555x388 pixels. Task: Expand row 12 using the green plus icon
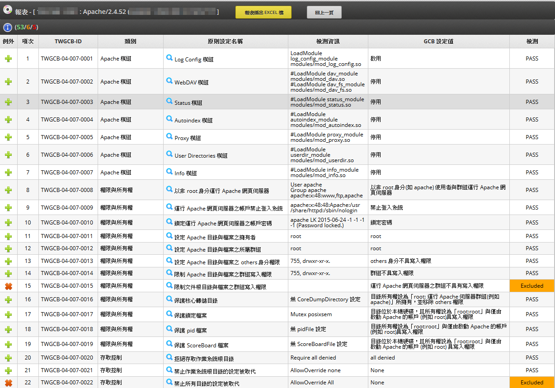click(x=9, y=248)
